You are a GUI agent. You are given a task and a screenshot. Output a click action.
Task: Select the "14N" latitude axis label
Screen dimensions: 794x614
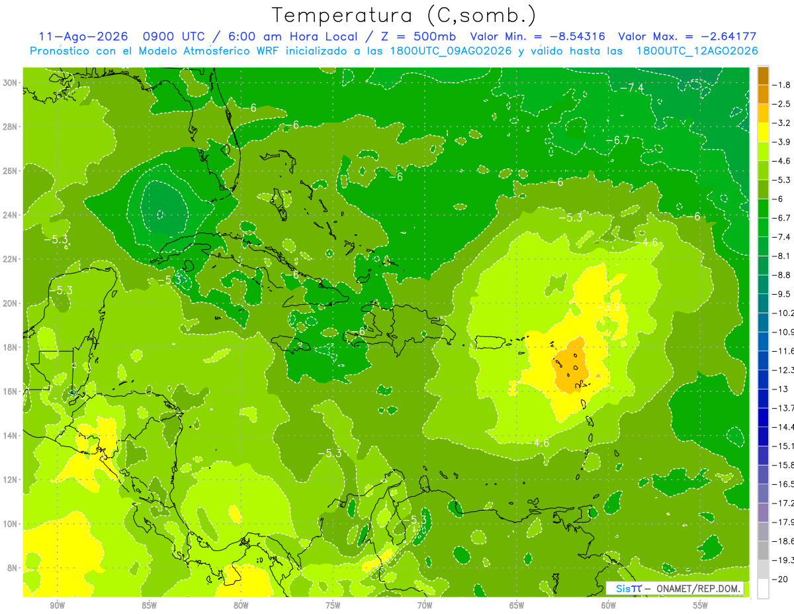(x=11, y=435)
